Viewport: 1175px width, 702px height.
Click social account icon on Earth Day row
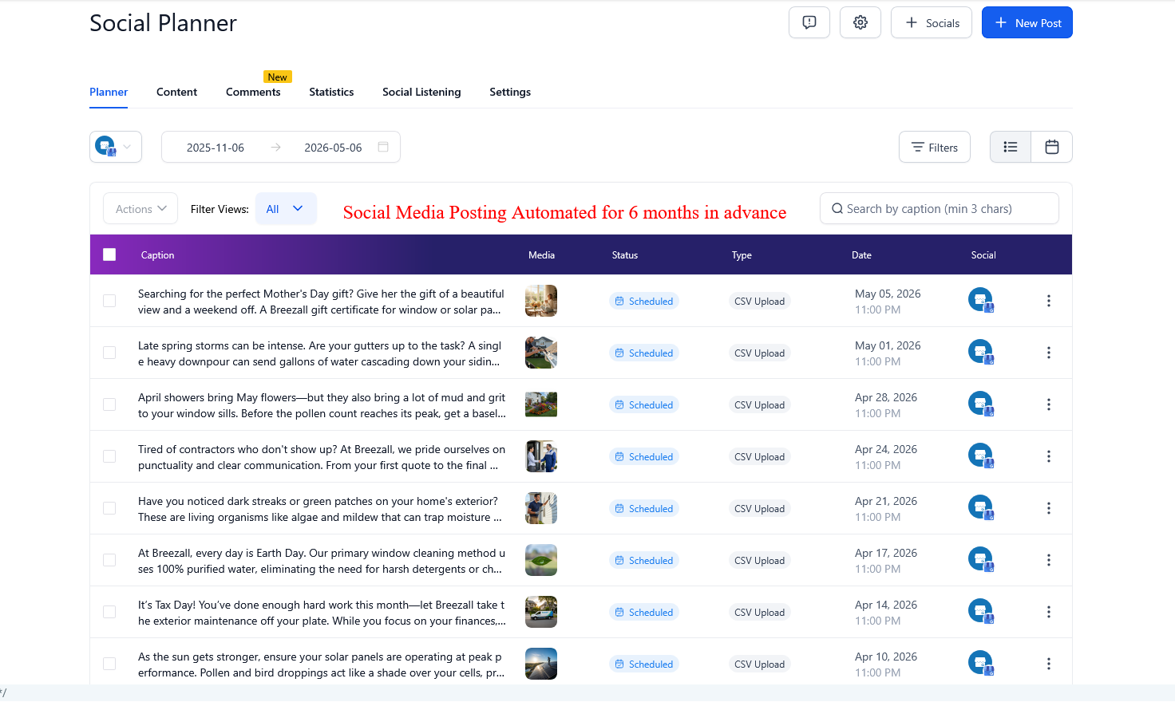click(x=981, y=559)
